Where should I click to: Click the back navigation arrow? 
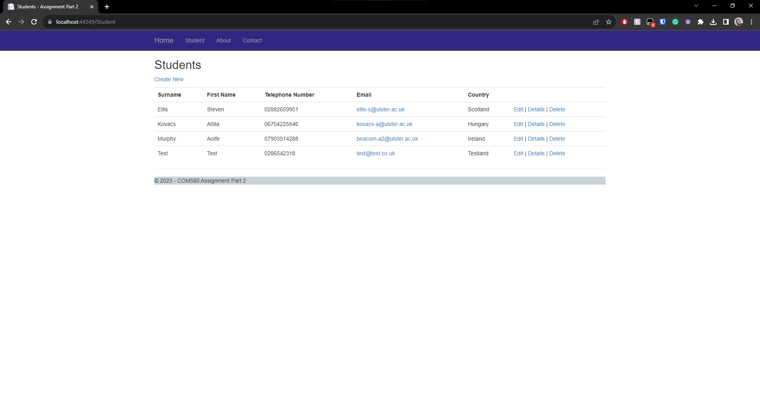8,22
